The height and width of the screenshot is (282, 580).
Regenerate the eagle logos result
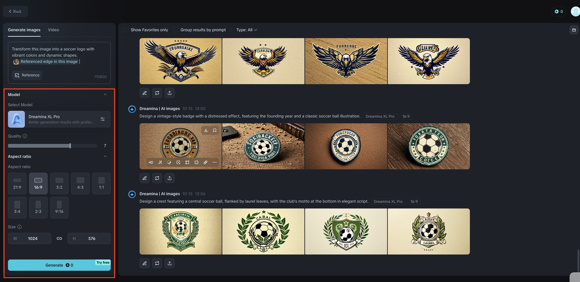[x=157, y=93]
